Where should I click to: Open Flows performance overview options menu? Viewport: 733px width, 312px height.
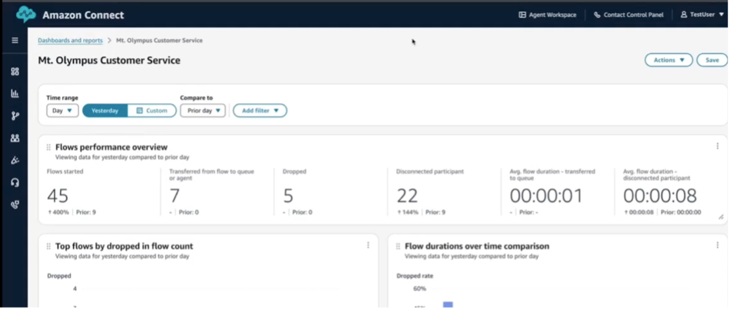pyautogui.click(x=717, y=147)
